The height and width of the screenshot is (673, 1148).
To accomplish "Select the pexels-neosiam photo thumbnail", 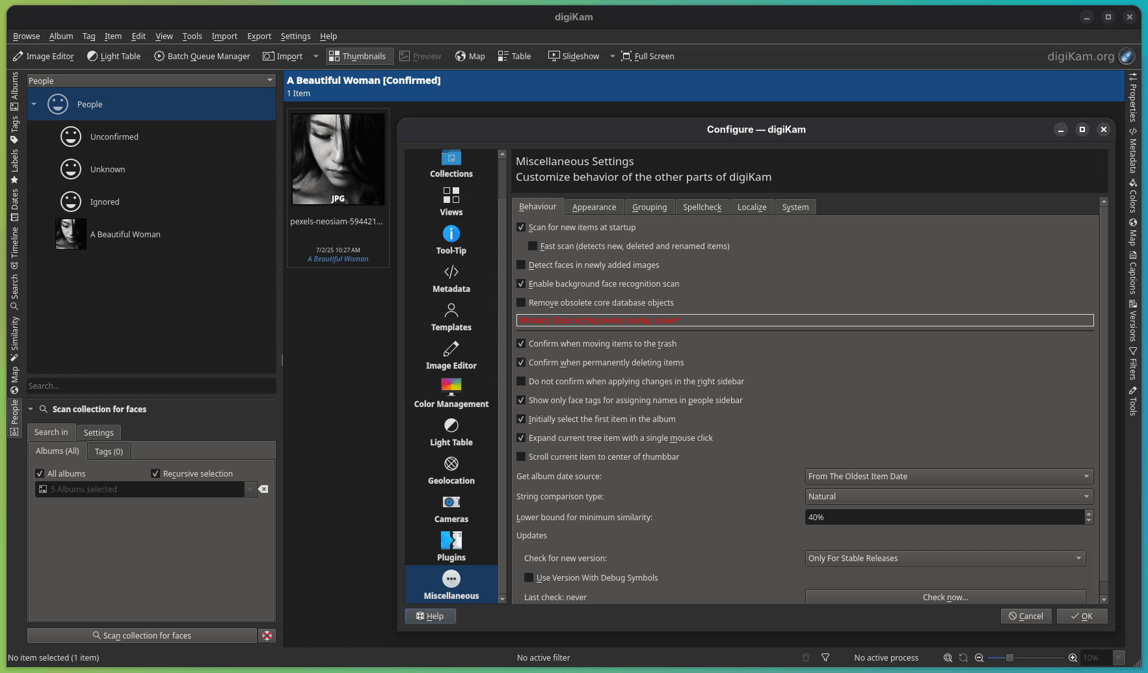I will (338, 159).
